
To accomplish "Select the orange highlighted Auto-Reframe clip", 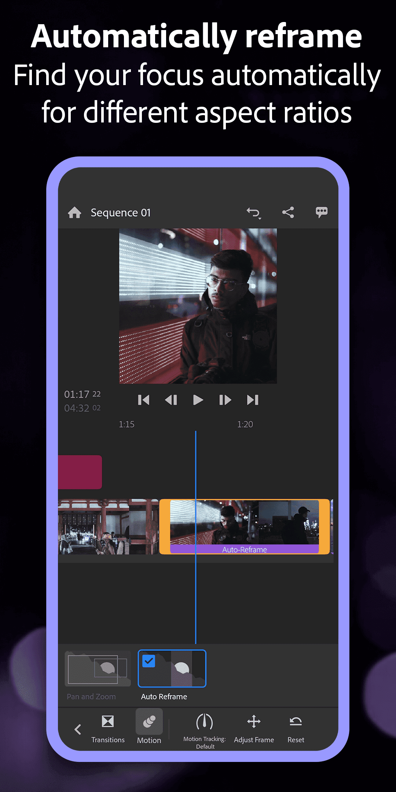I will pos(245,527).
